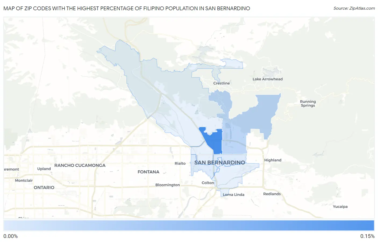378x242 pixels.
Task: Click the Lake Arrowhead label
Action: [x=268, y=79]
